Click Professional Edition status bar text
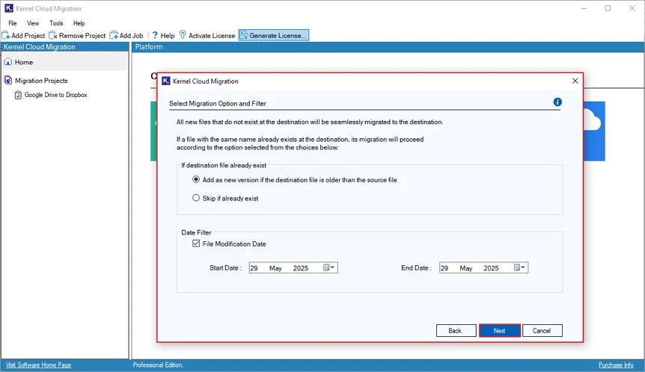Screen dimensions: 645x372 point(158,365)
